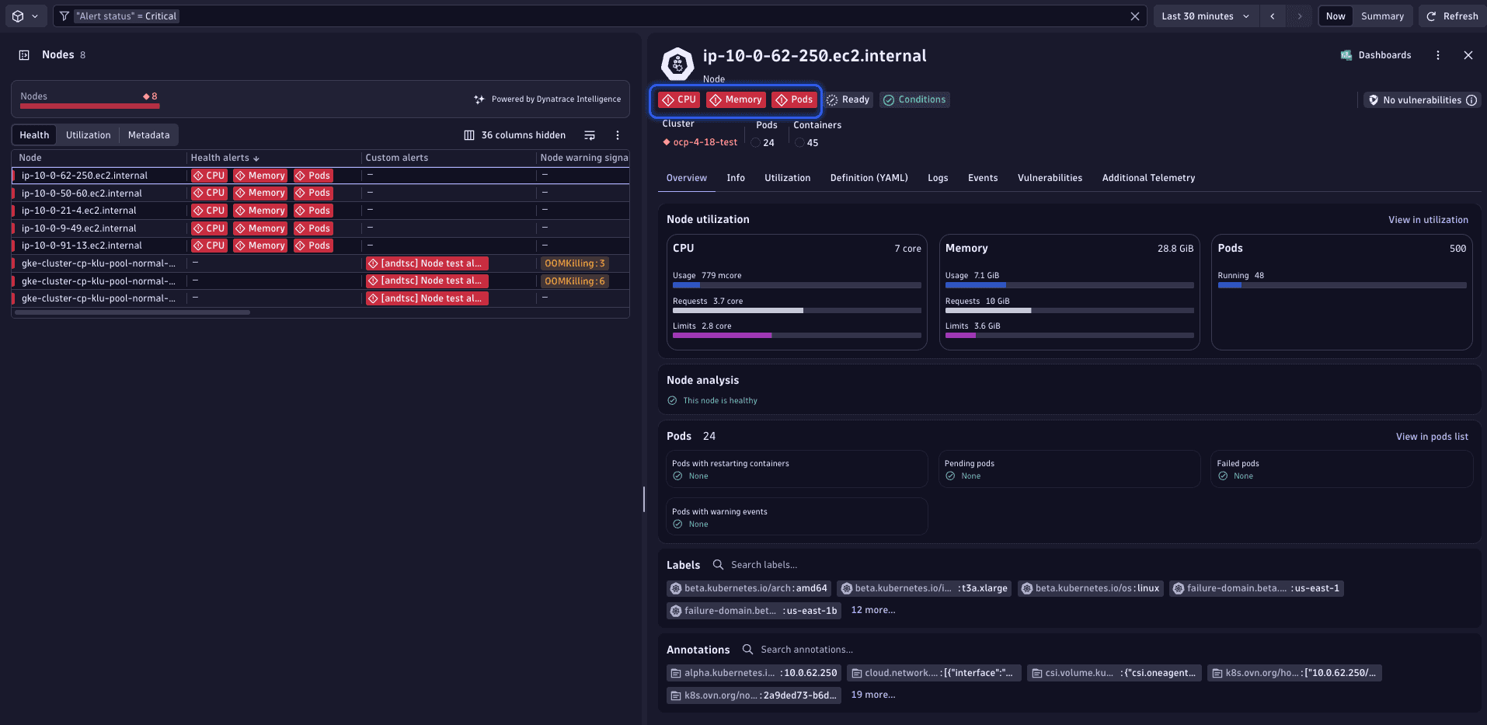This screenshot has width=1487, height=725.
Task: Open row density settings icon in table toolbar
Action: [x=590, y=135]
